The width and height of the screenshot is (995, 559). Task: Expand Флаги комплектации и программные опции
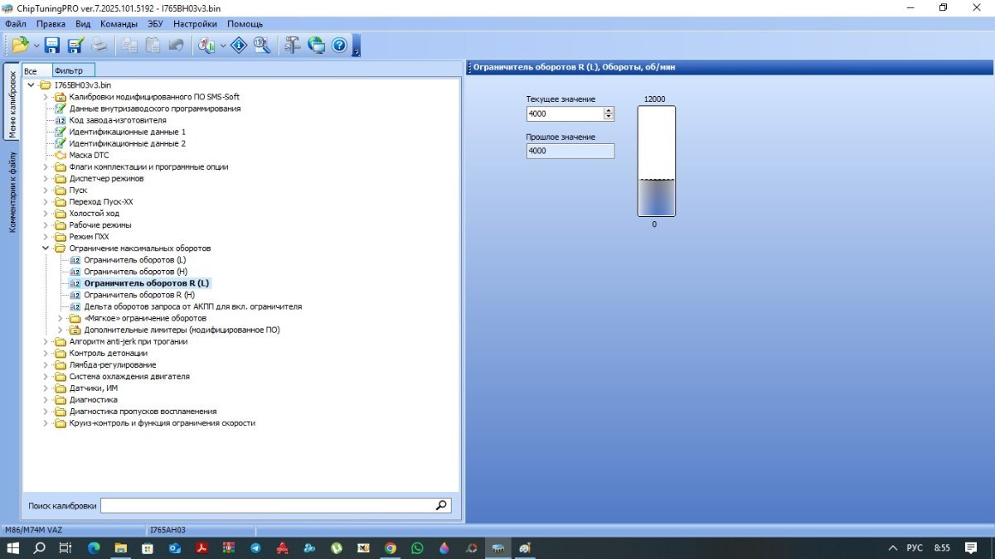[46, 166]
